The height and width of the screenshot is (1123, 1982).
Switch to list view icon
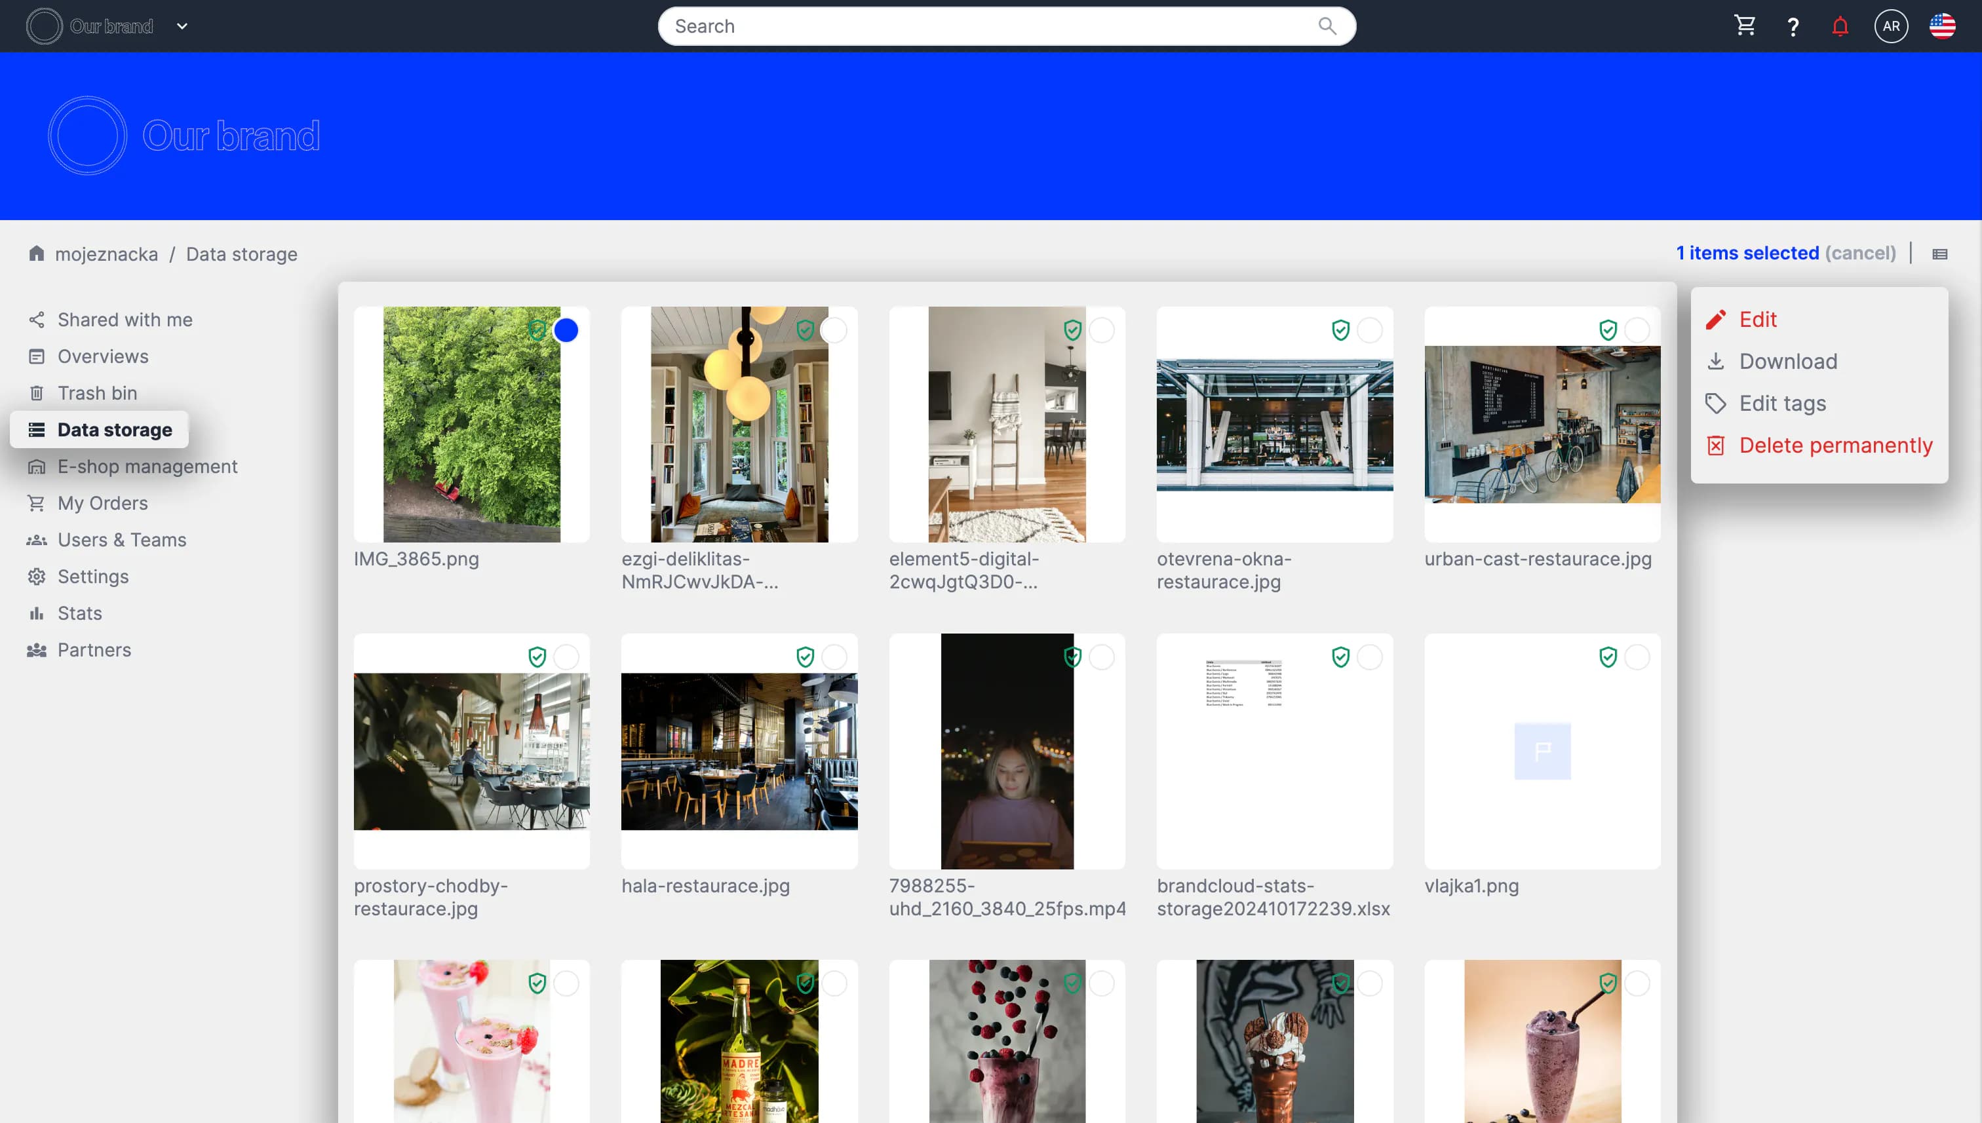pos(1939,254)
